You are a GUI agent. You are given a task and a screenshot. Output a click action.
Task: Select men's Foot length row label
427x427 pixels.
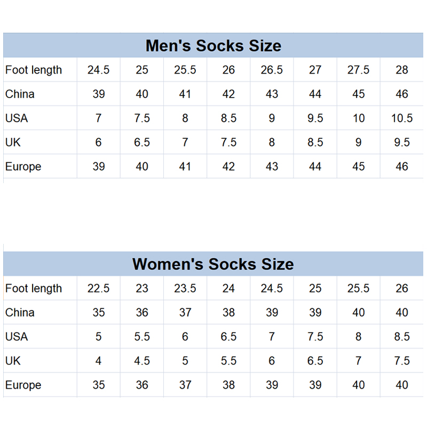click(x=40, y=70)
